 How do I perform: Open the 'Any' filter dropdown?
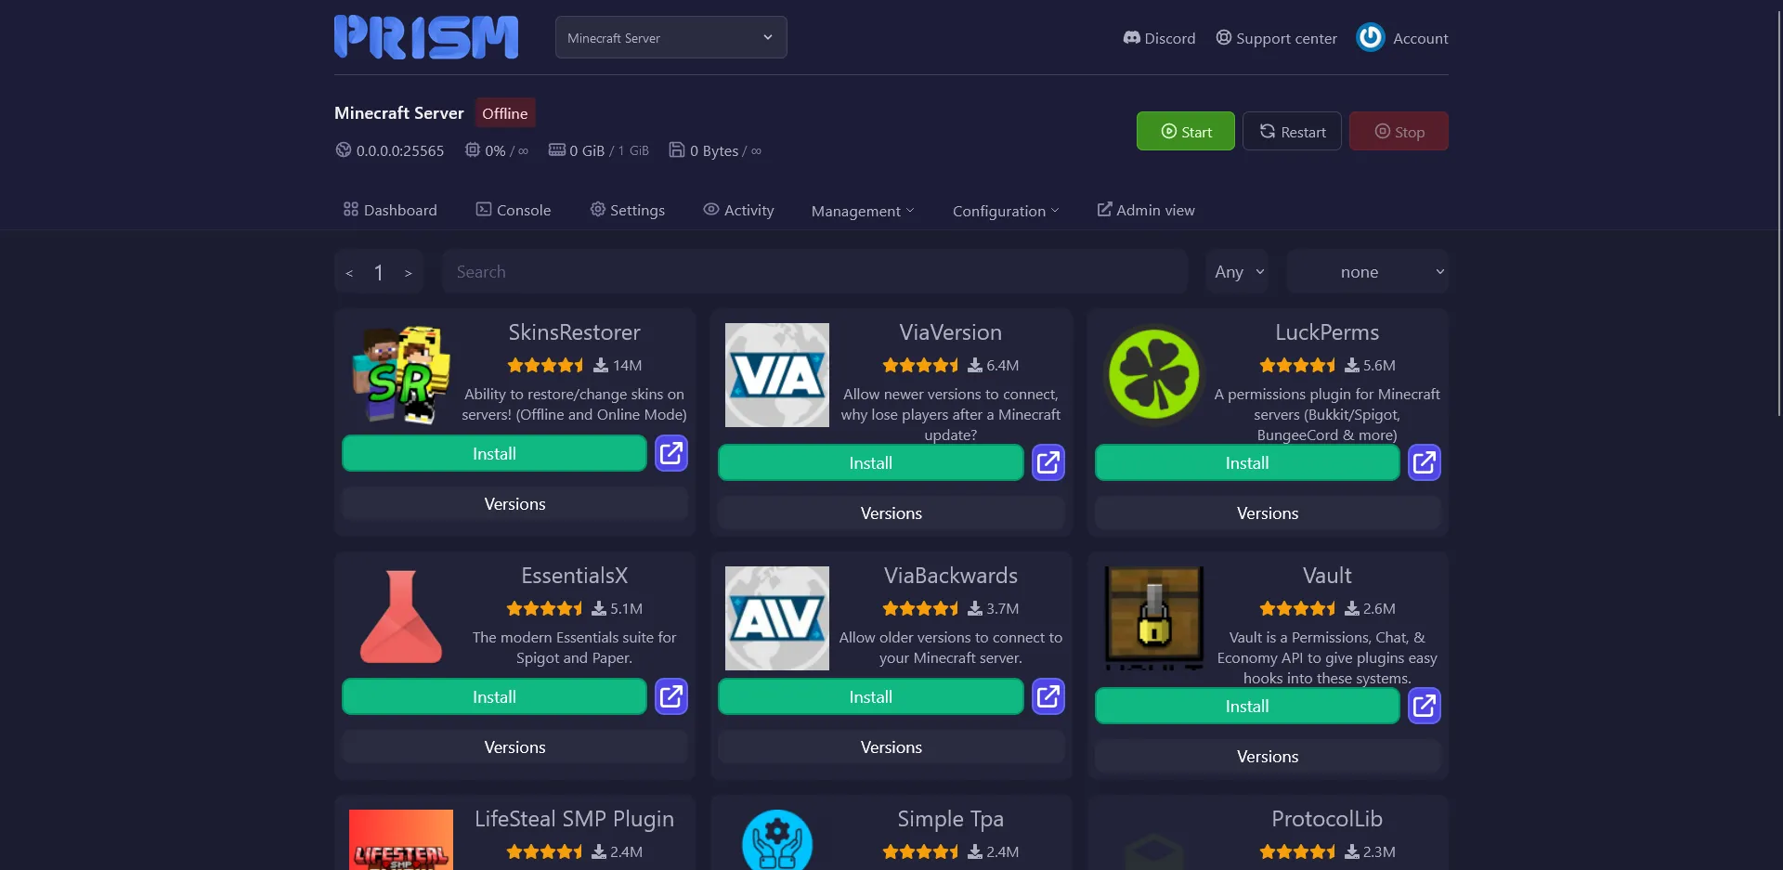point(1238,272)
